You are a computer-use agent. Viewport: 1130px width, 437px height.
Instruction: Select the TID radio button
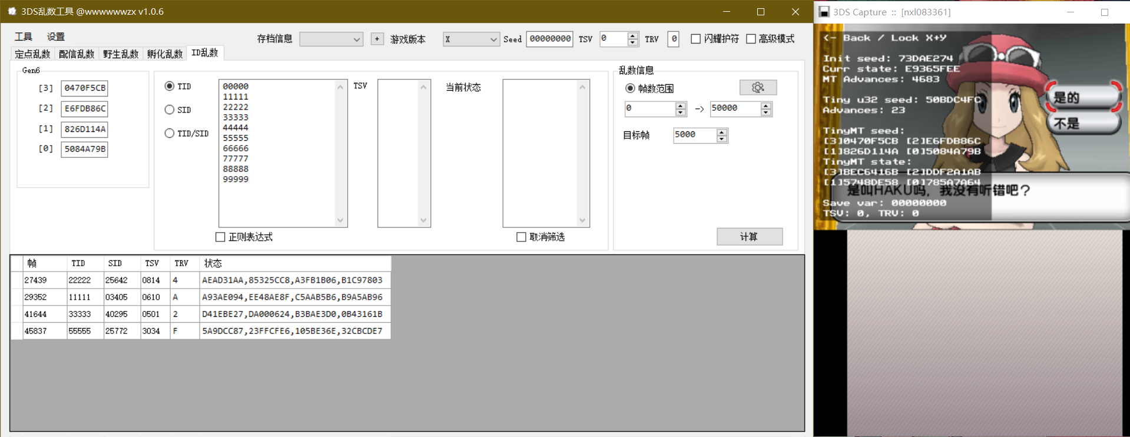[x=170, y=86]
